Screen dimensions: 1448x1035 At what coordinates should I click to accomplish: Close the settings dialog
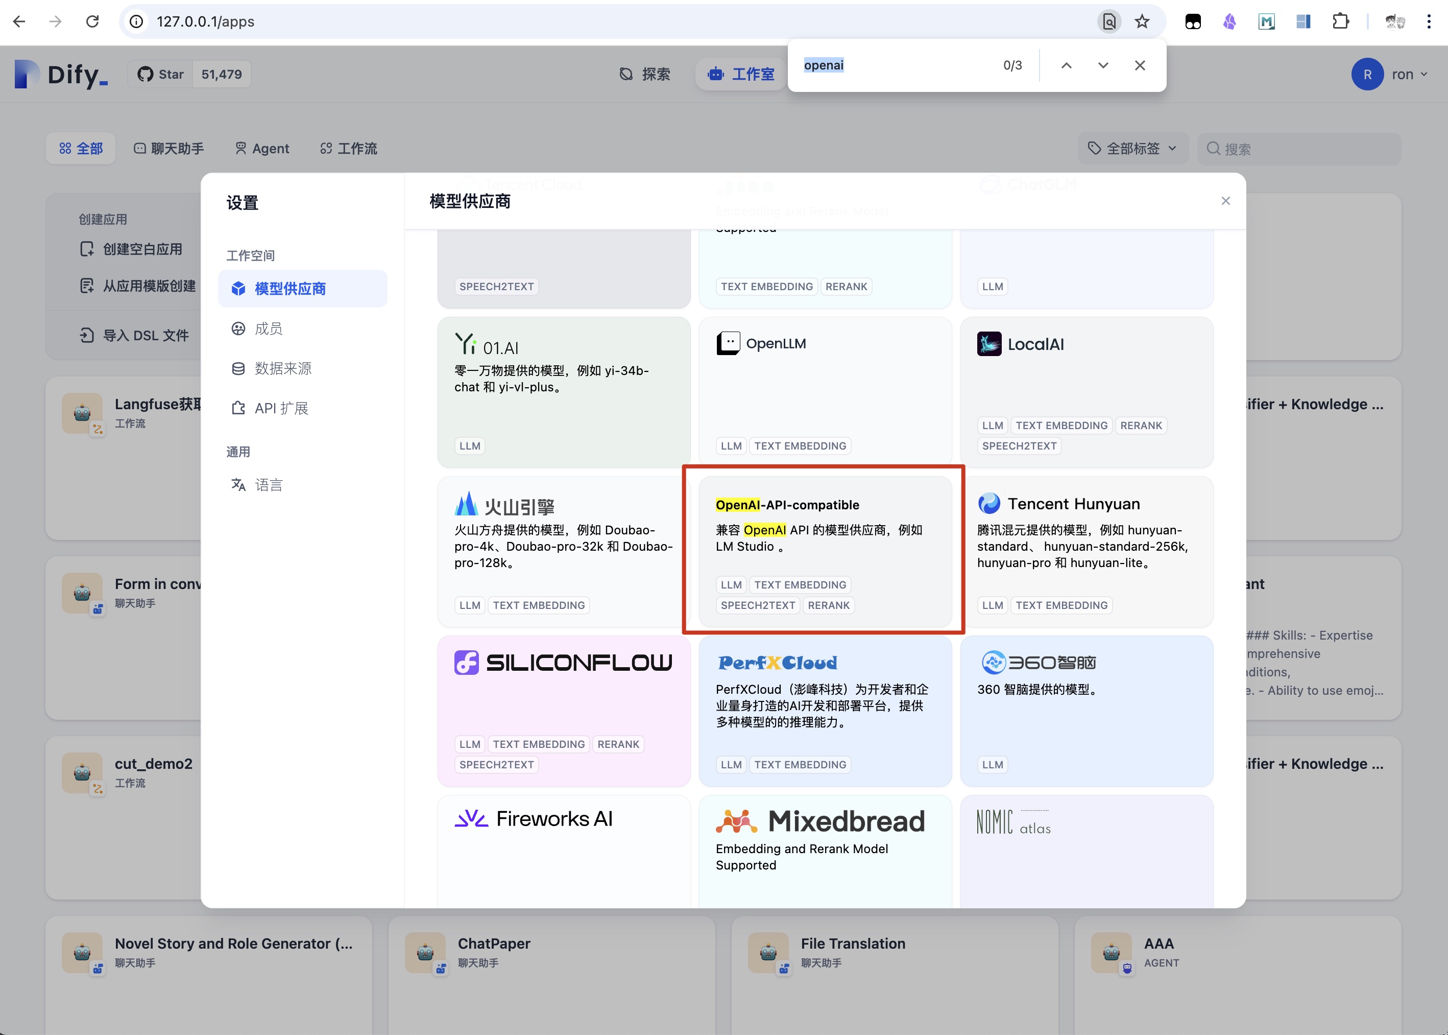point(1226,201)
